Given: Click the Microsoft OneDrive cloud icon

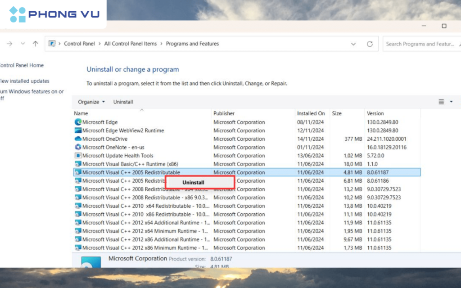Looking at the screenshot, I should pos(79,139).
